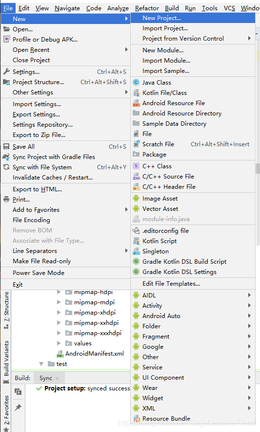This screenshot has width=260, height=432.
Task: Click the Java Class icon in New submenu
Action: 136,82
